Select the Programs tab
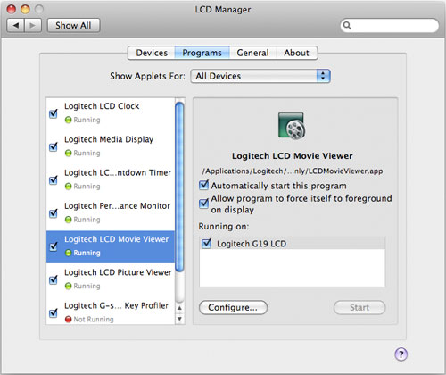 [x=202, y=53]
